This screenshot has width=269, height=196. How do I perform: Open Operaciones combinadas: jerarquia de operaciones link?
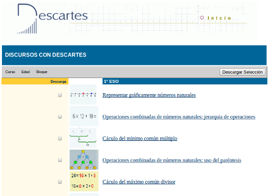click(179, 117)
